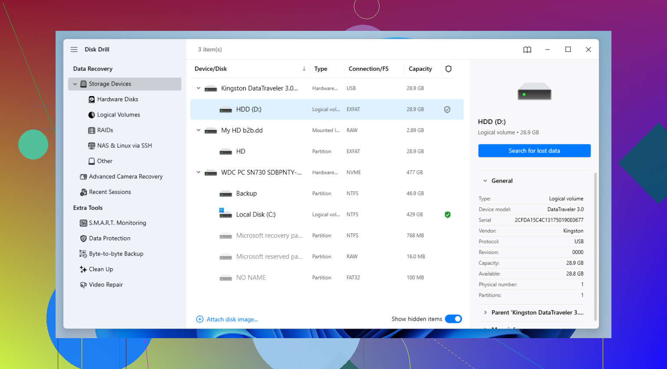667x369 pixels.
Task: Select Logical Volumes in the sidebar
Action: [x=119, y=115]
